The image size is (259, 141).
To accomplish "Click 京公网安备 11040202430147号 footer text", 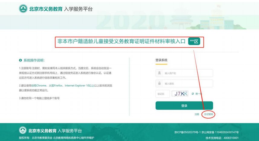I will (x=220, y=132).
